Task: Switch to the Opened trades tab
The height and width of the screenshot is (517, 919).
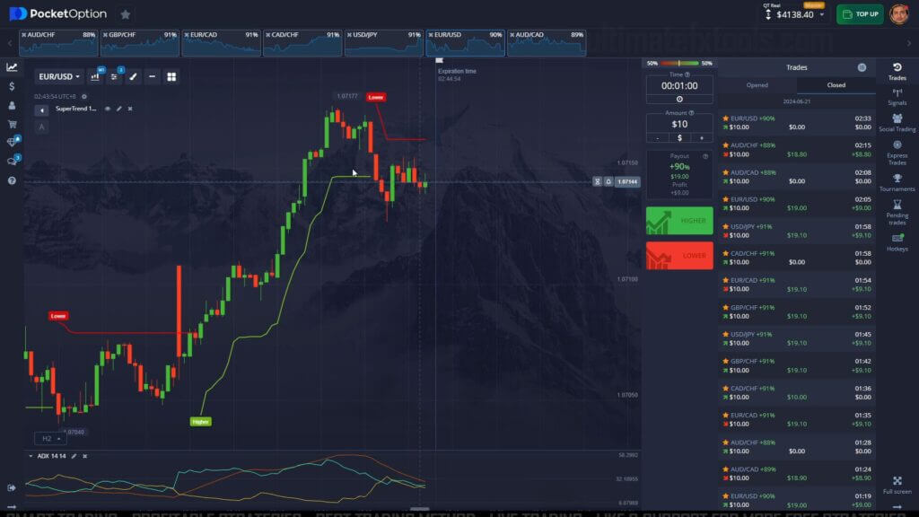Action: pyautogui.click(x=759, y=85)
